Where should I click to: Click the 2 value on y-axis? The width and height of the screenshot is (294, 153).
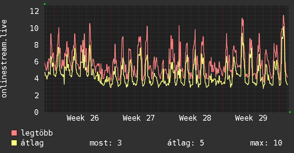coord(36,95)
